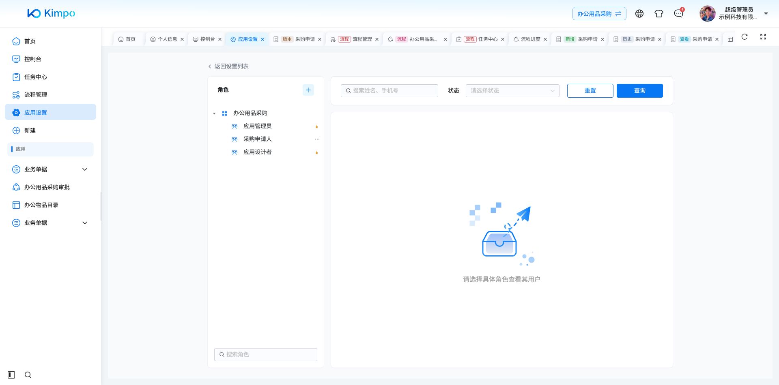Add a new role with plus icon

click(x=308, y=90)
